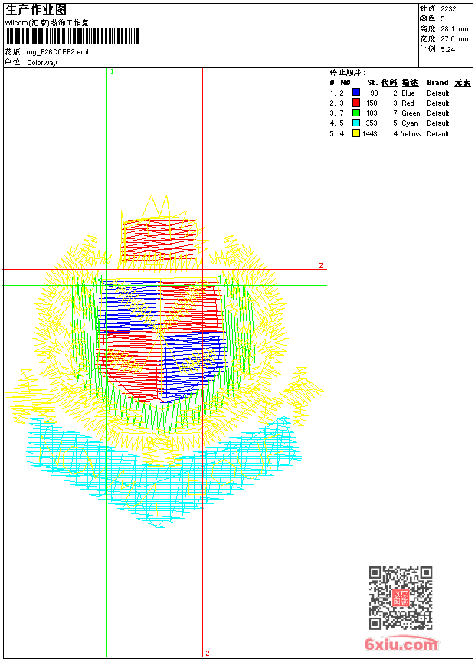Click the stitch count value 1443
Viewport: 475px width, 659px height.
[x=370, y=133]
